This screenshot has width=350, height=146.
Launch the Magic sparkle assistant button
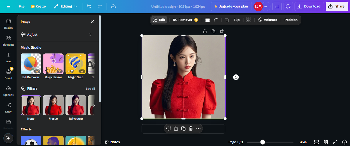tap(8, 138)
